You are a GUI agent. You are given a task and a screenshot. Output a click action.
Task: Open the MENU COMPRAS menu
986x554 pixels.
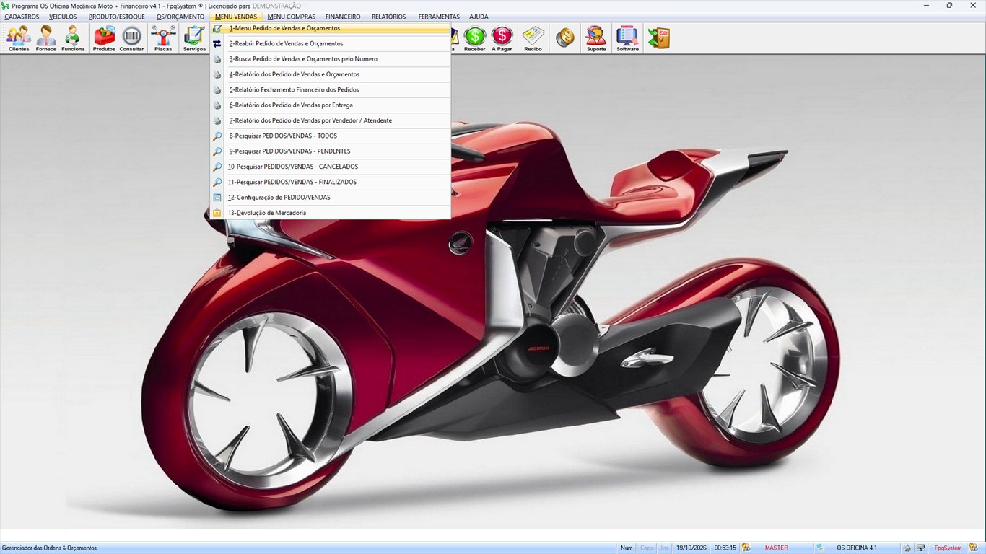pos(291,17)
